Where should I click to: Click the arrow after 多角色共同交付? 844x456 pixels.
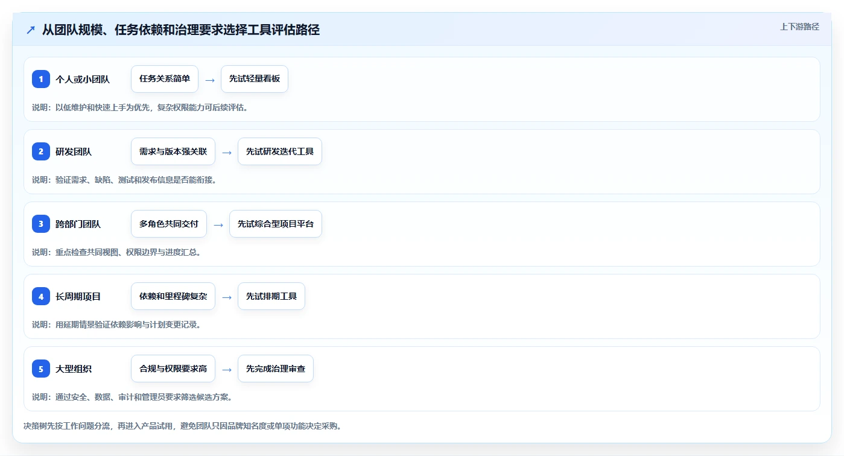tap(218, 224)
